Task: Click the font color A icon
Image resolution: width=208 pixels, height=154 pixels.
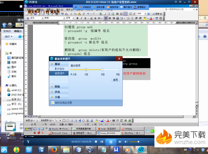Action: point(151,18)
